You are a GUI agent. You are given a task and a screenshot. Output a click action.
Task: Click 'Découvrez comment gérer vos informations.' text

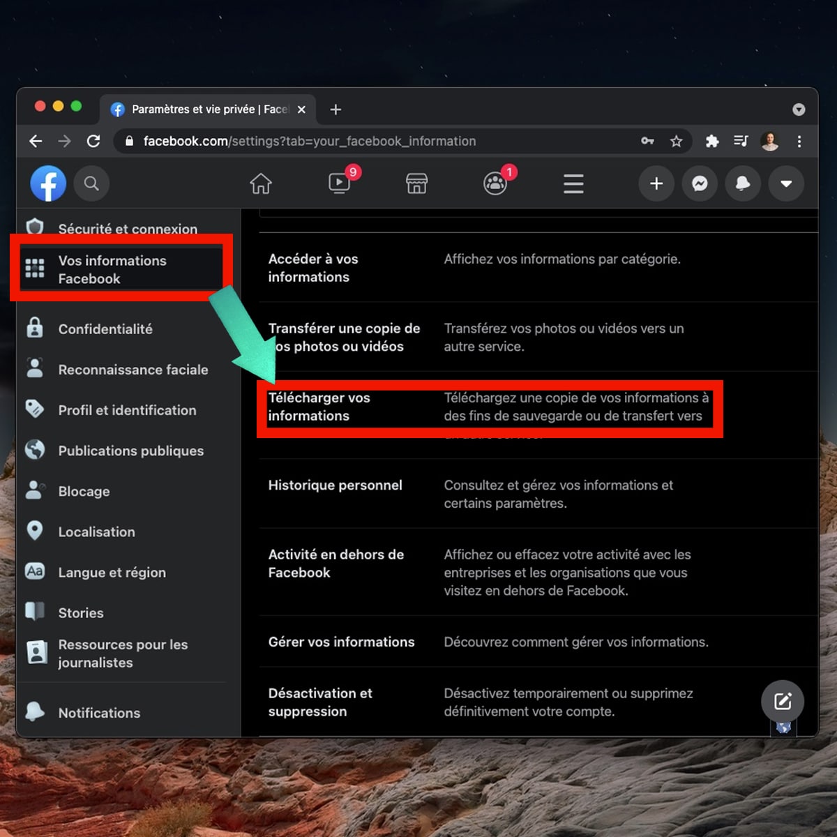coord(576,642)
